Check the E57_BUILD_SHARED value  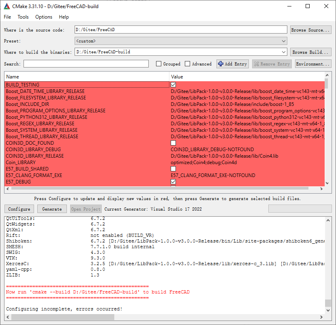tap(173, 169)
